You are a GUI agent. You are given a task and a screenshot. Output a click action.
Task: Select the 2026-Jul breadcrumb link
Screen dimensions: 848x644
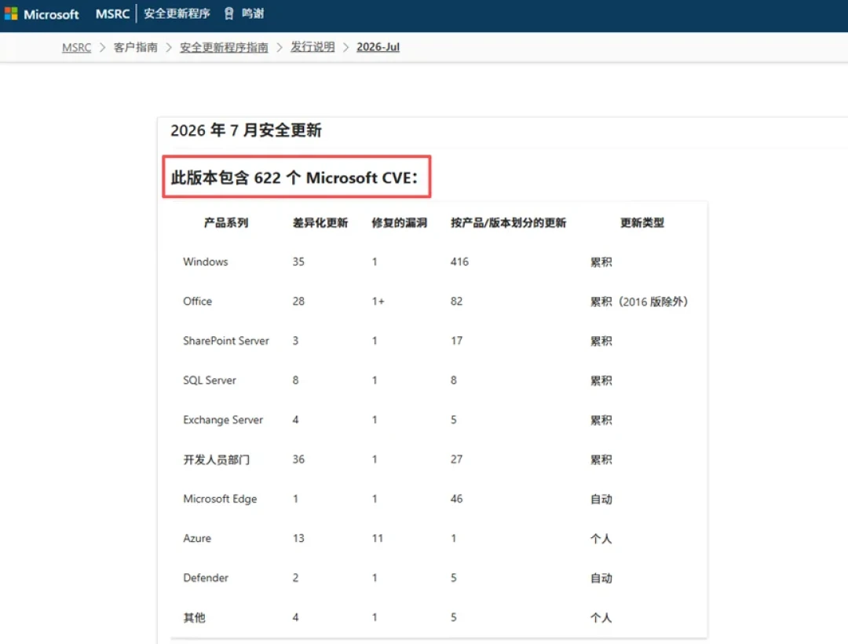(378, 47)
